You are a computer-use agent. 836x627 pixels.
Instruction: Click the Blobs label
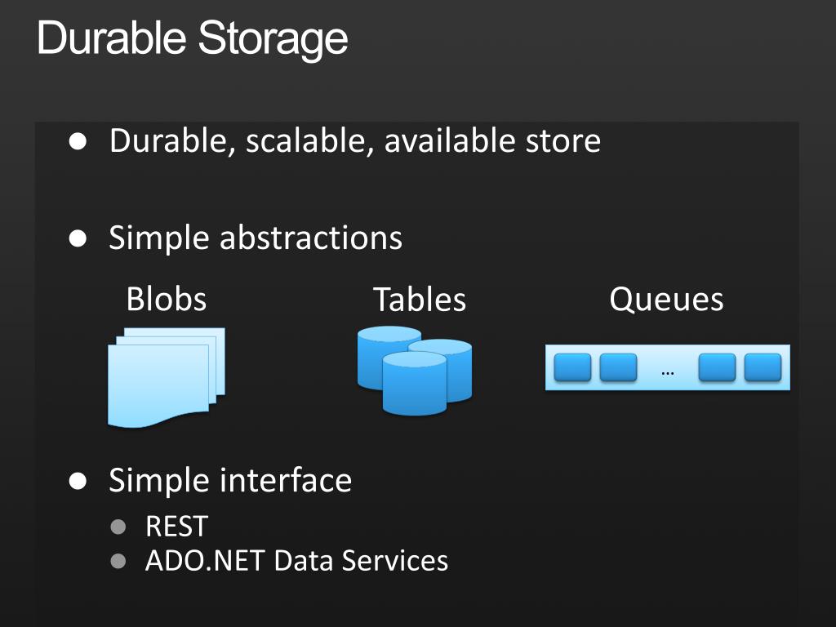pos(167,299)
